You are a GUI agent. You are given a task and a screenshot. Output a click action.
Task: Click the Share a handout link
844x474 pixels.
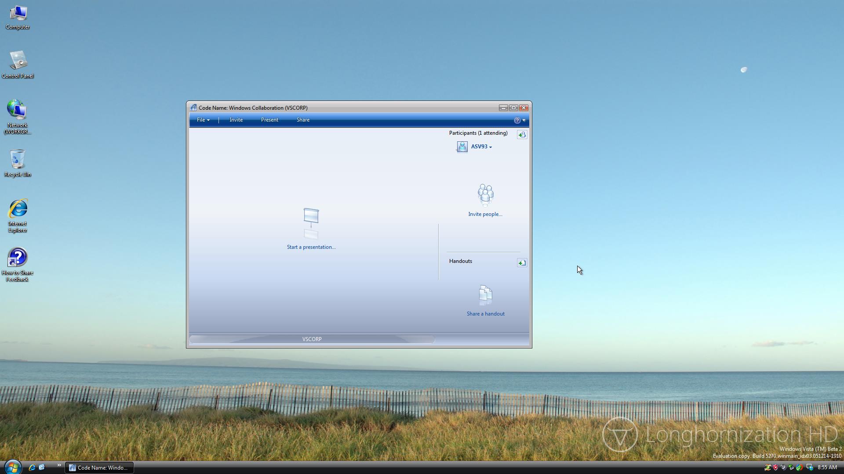[485, 314]
